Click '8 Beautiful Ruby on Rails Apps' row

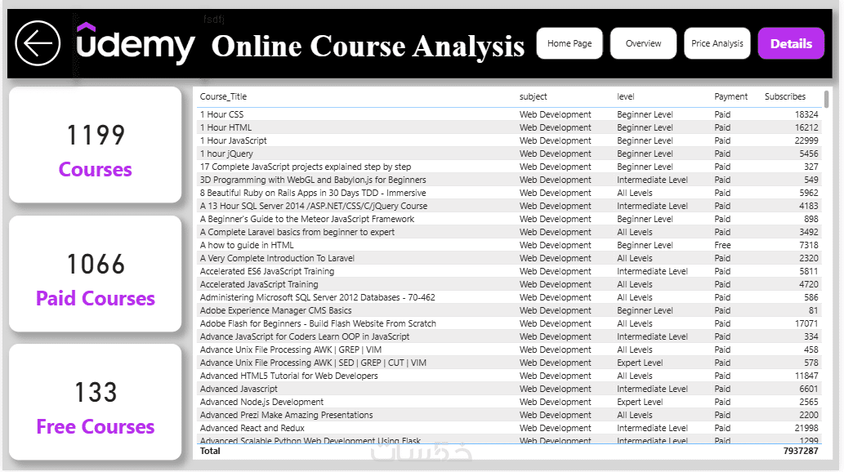point(509,193)
